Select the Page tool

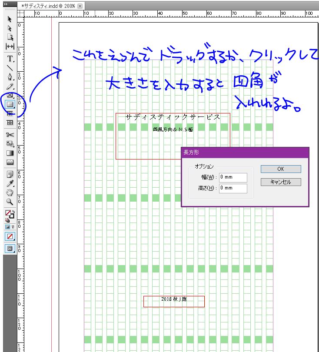tap(10, 37)
